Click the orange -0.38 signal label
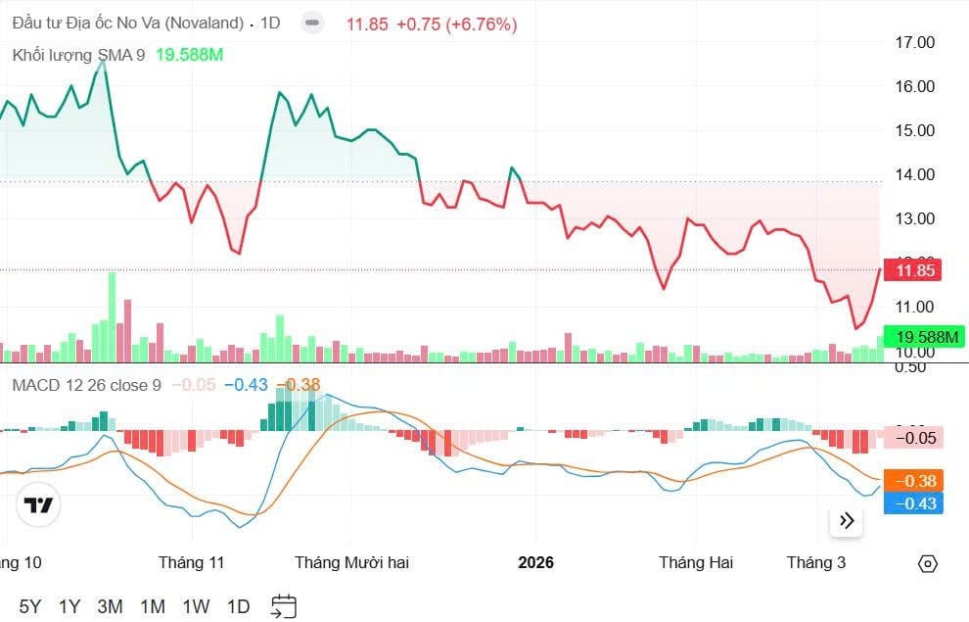Screen dimensions: 969x622 click(914, 481)
